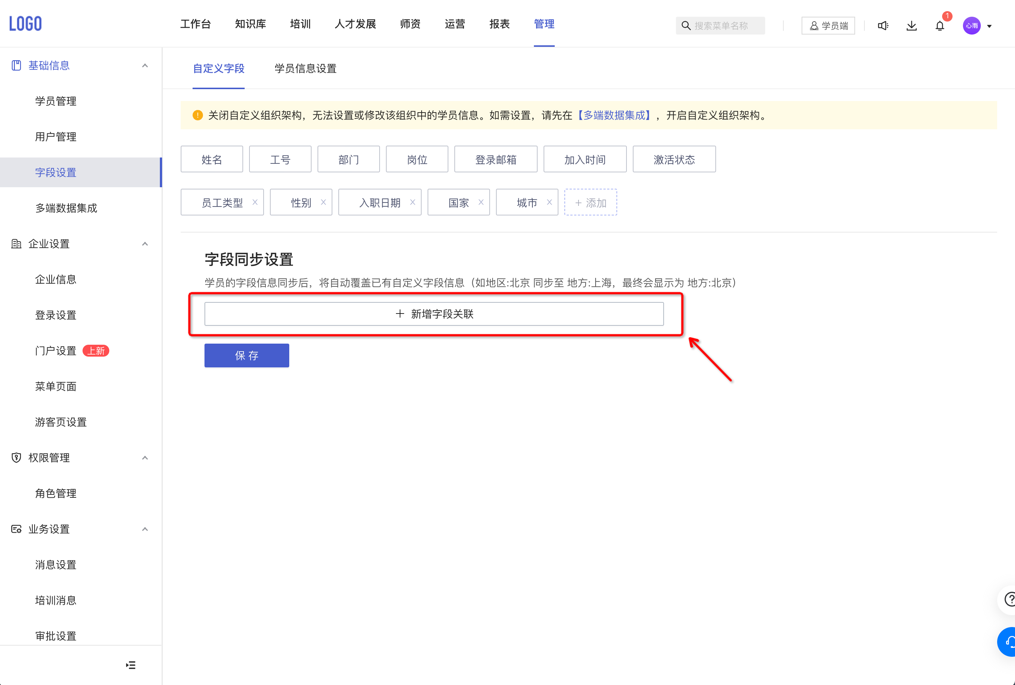
Task: Open 企业信息 in the sidebar
Action: [x=55, y=279]
